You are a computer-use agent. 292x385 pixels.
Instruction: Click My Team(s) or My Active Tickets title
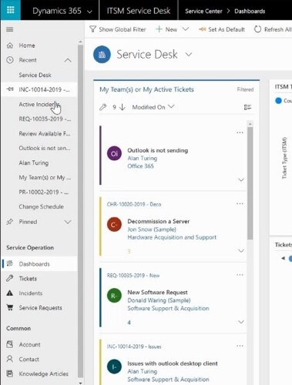[146, 89]
